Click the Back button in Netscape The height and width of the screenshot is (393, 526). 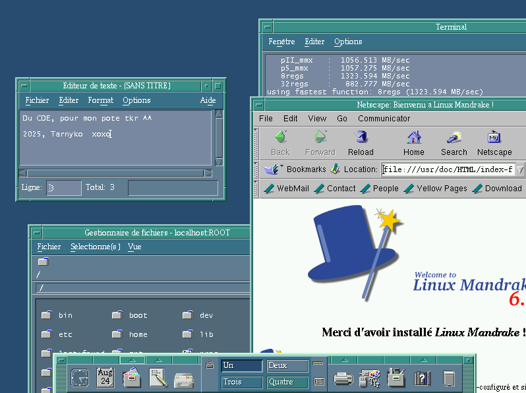click(x=280, y=143)
